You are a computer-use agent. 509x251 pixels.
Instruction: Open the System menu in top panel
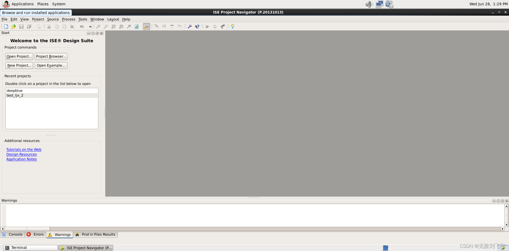pos(59,4)
